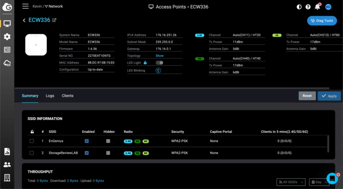Click the 5G radio badge near Channel

pos(200,59)
